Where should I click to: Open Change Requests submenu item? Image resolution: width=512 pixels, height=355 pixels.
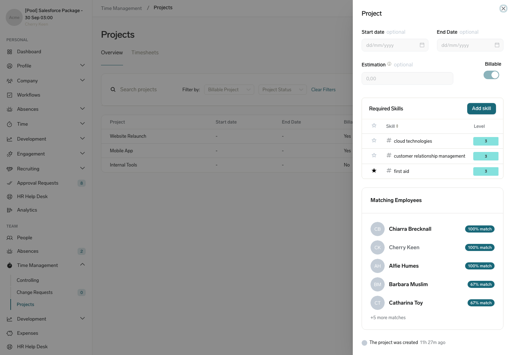34,293
